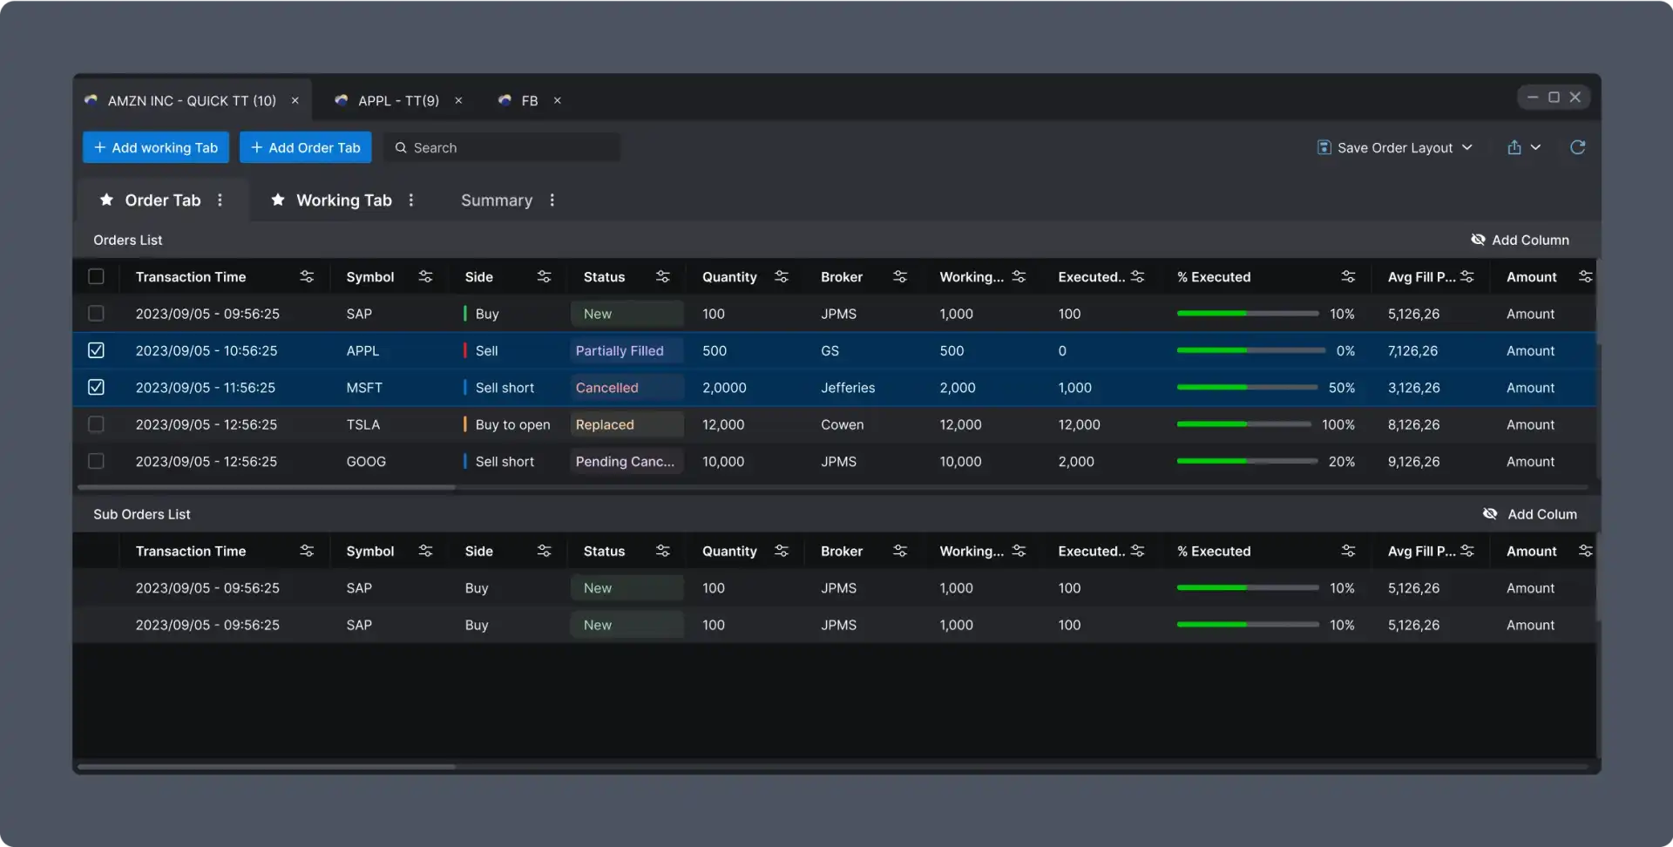1673x847 pixels.
Task: Open filter settings for Sub Orders Quantity column
Action: [x=782, y=551]
